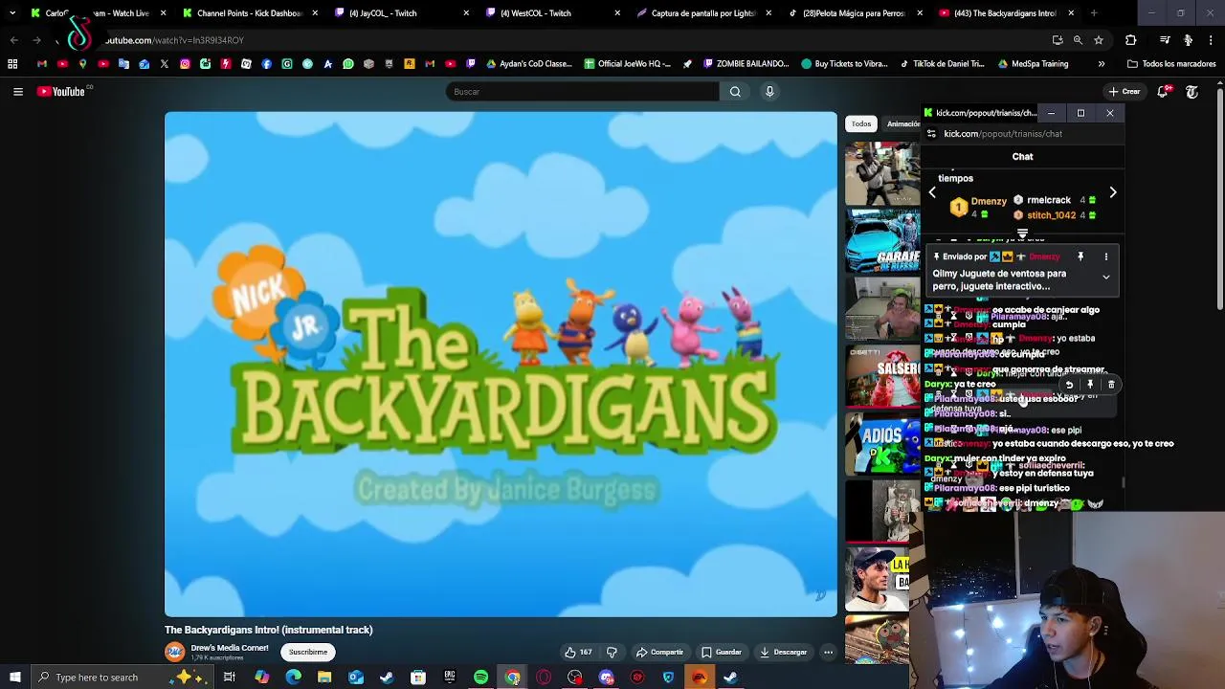Like the Backyardigans video
The height and width of the screenshot is (689, 1225).
point(578,653)
